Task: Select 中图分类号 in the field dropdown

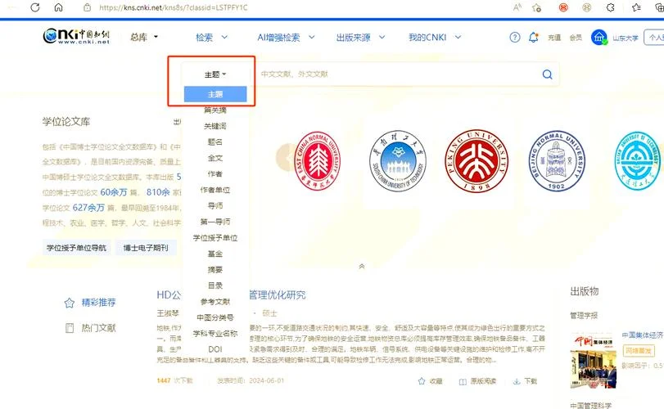Action: [215, 317]
